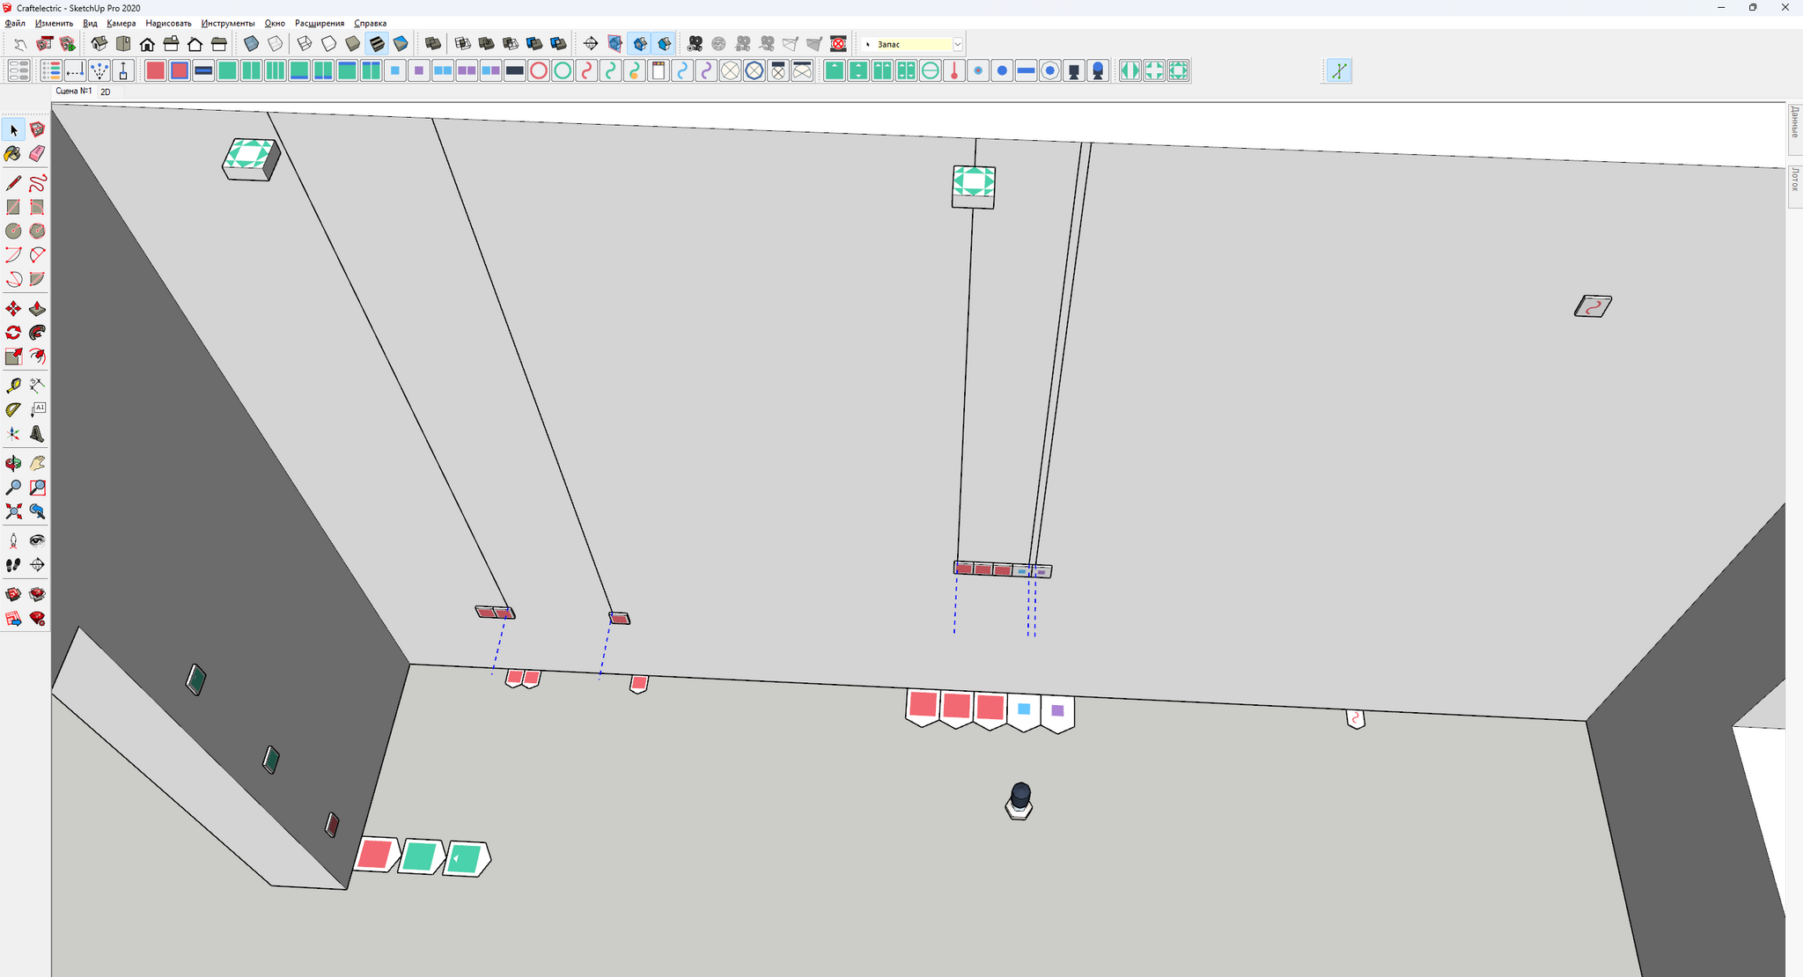Switch to the 2D scene tab
The width and height of the screenshot is (1803, 977).
(106, 92)
